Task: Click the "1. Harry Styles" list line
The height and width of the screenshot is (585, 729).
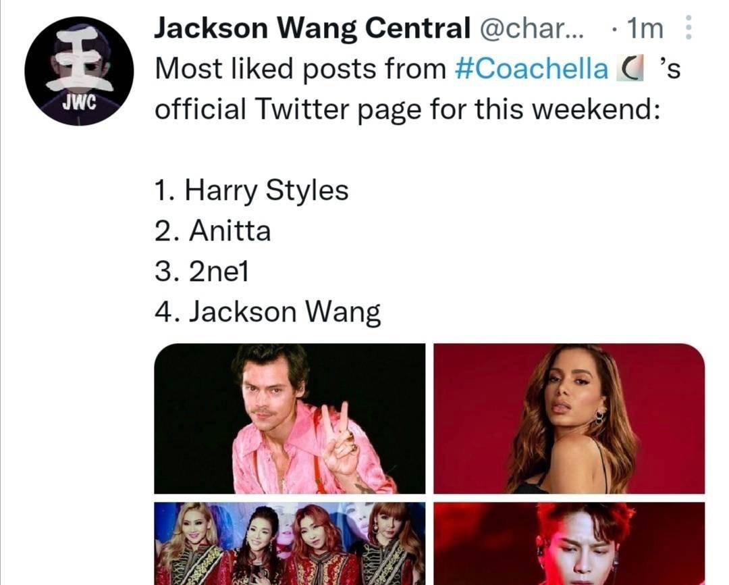Action: (251, 190)
